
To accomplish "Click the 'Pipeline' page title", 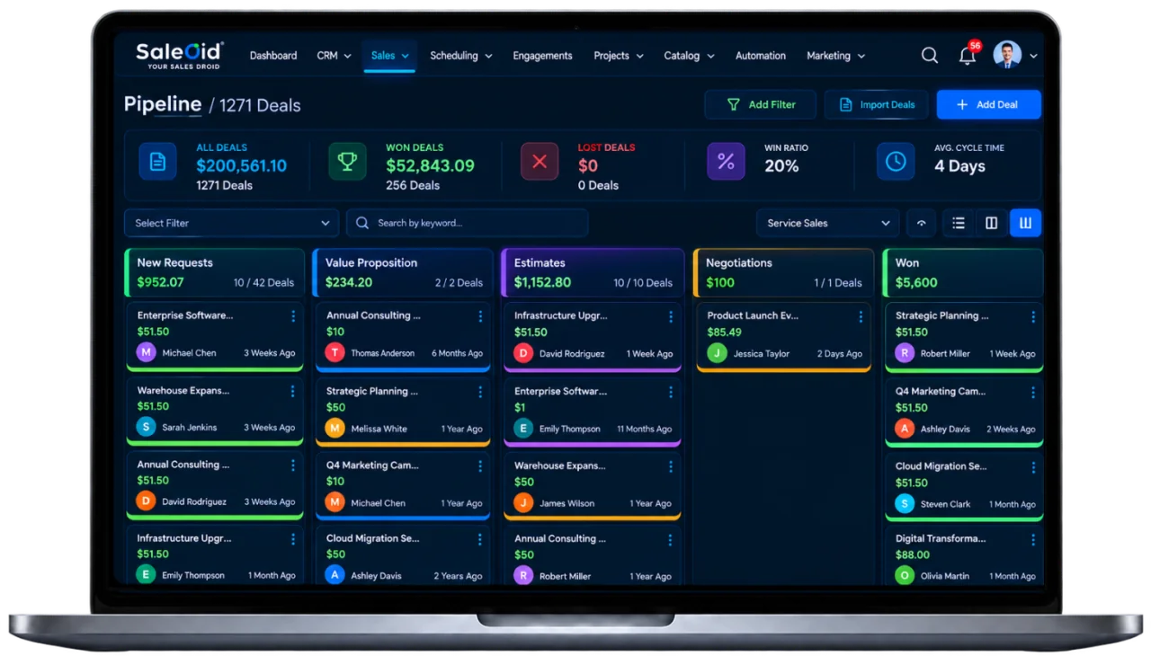I will click(163, 104).
